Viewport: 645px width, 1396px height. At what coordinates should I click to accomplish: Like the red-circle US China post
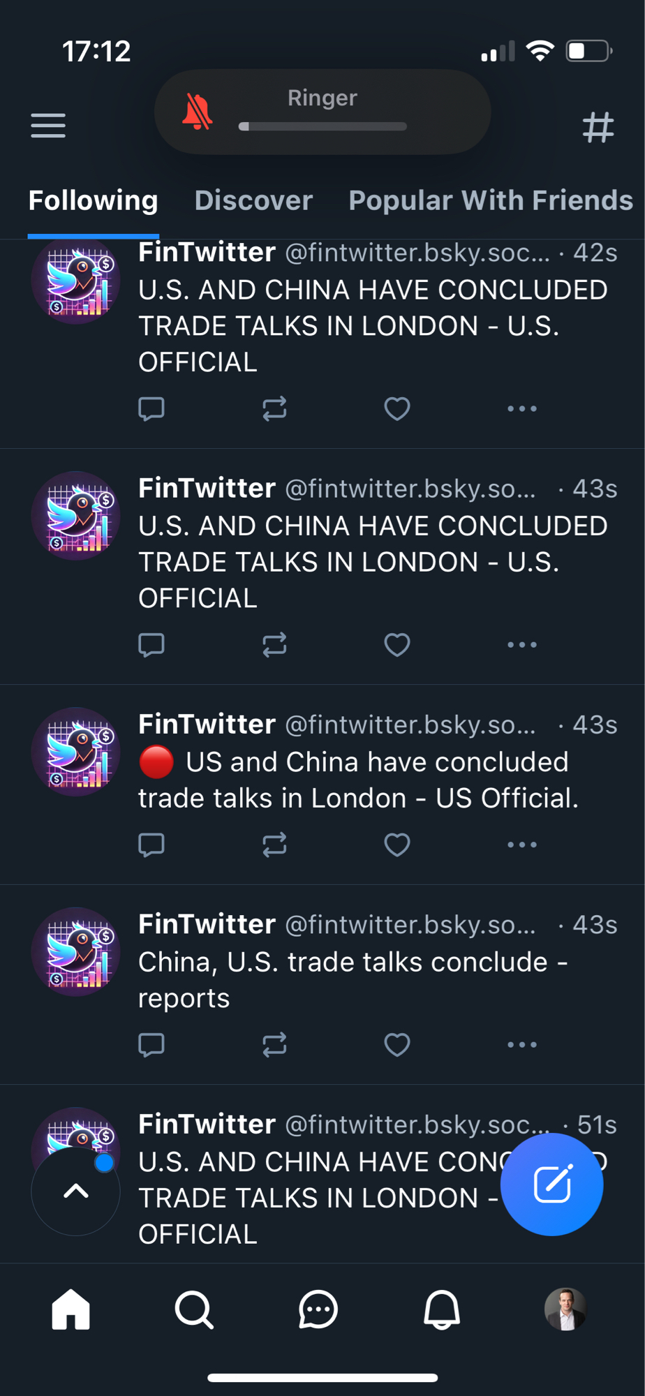[x=397, y=845]
